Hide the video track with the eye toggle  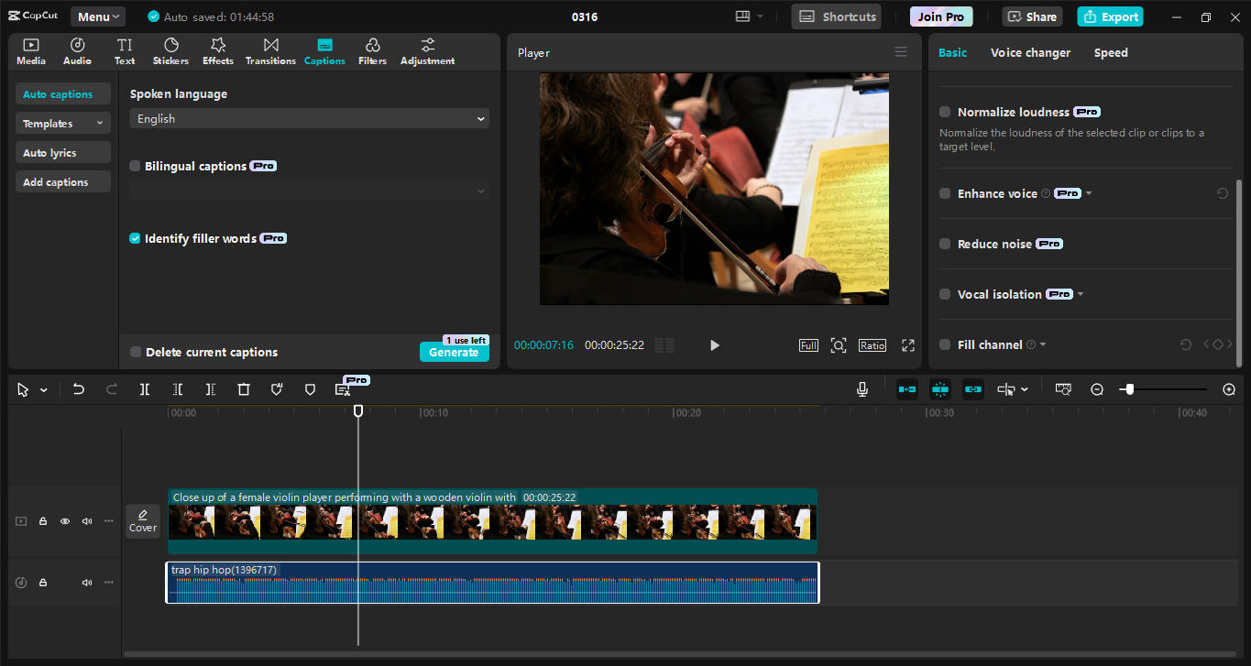(64, 520)
